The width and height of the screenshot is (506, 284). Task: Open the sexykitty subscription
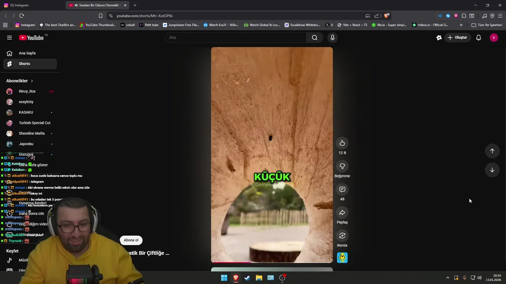(x=30, y=102)
